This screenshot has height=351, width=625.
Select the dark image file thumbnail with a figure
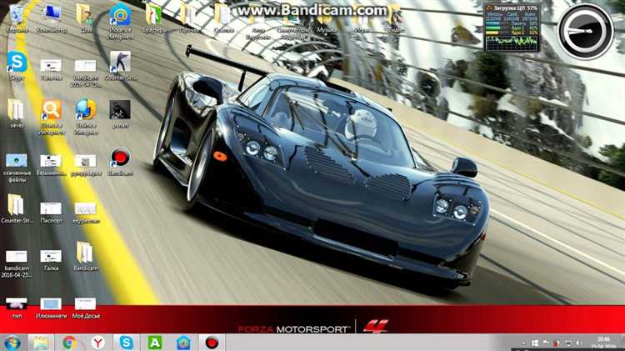(x=120, y=112)
